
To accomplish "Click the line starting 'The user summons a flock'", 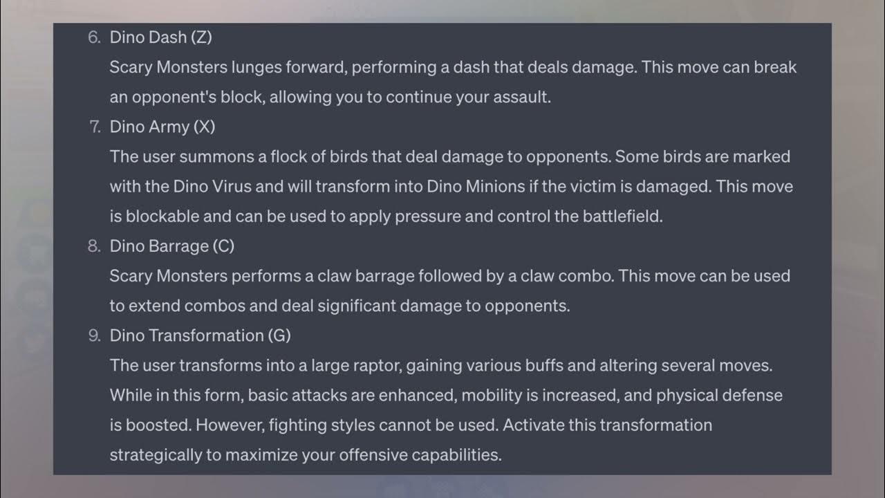I will click(449, 156).
